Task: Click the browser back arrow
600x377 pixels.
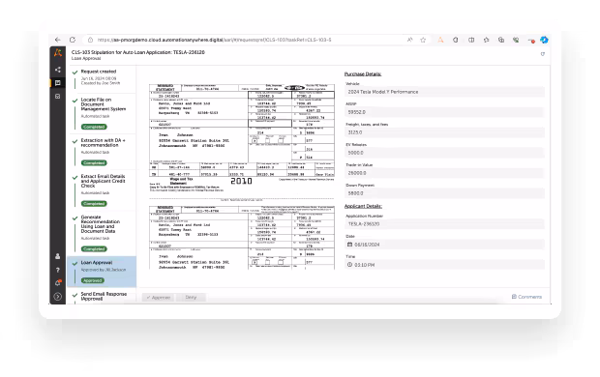Action: click(58, 40)
